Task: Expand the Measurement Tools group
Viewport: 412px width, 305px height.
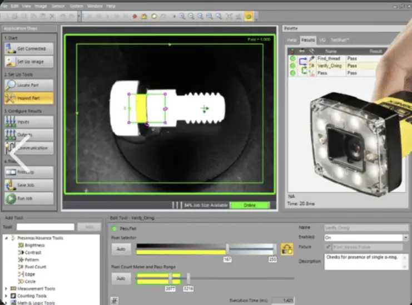Action: click(x=6, y=289)
